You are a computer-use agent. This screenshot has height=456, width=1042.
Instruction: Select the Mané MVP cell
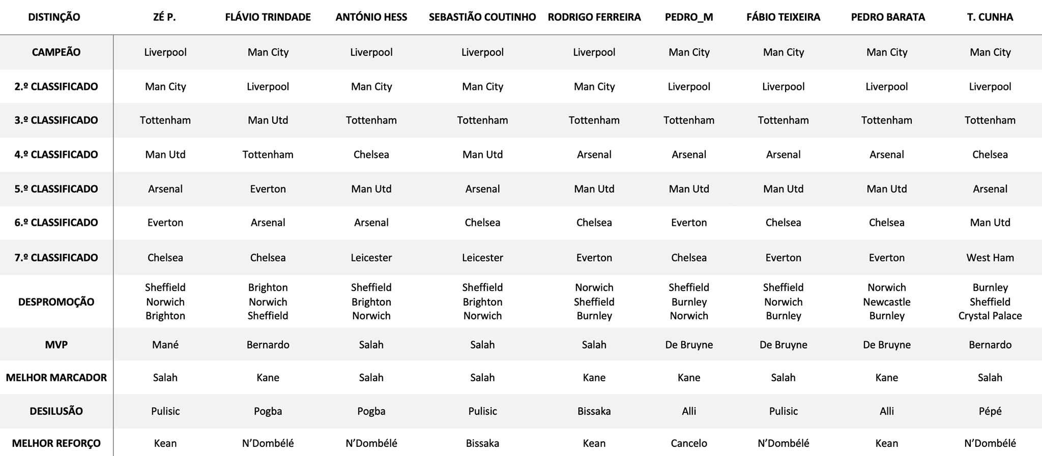pyautogui.click(x=165, y=345)
